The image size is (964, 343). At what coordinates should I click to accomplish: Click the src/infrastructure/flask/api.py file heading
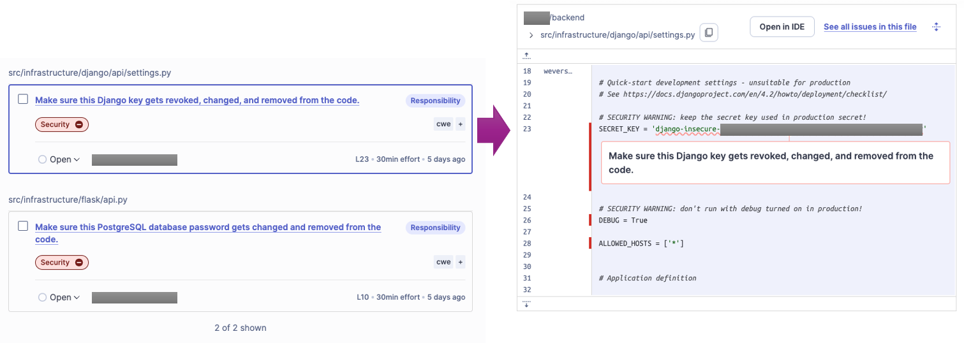[x=68, y=200]
